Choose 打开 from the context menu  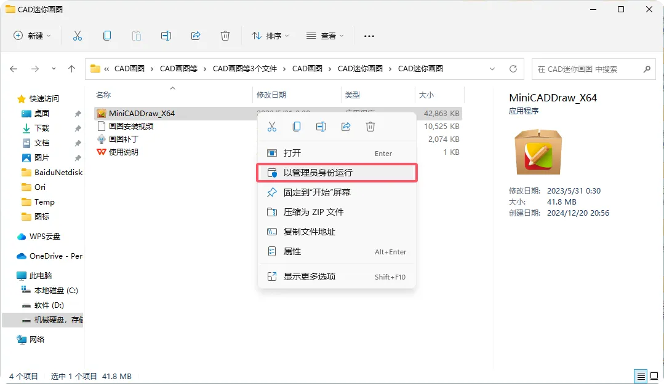tap(337, 153)
